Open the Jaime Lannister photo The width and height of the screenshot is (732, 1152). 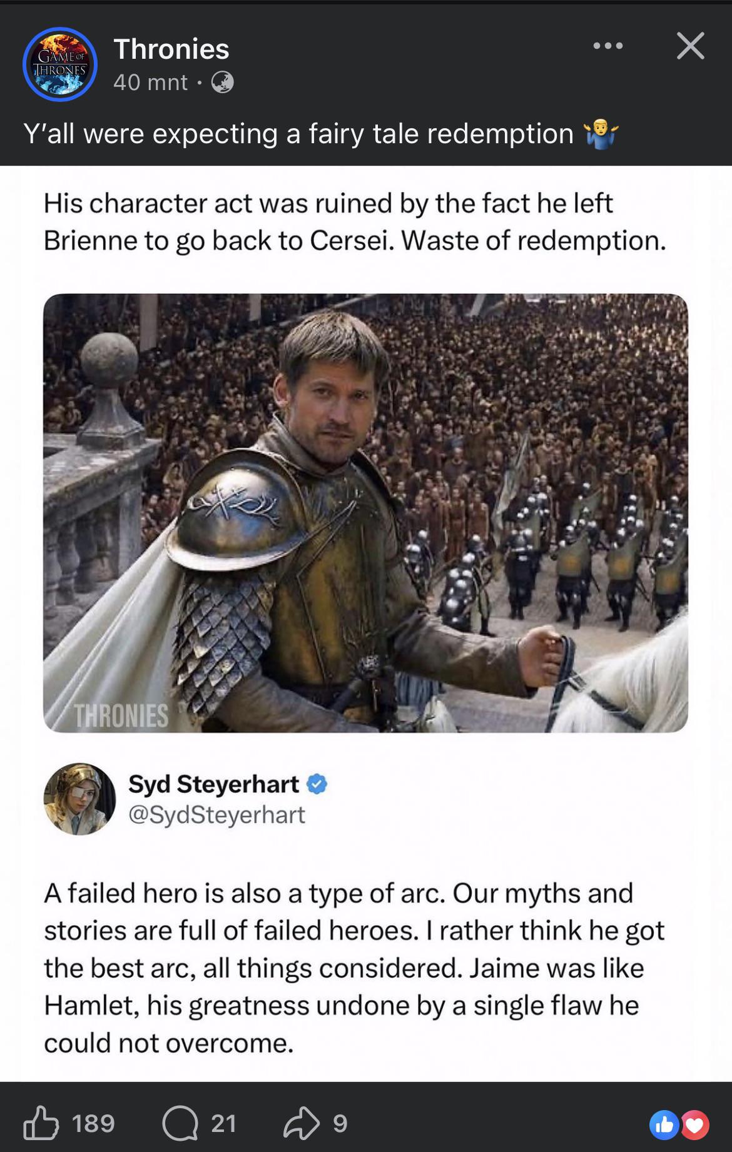pos(365,513)
